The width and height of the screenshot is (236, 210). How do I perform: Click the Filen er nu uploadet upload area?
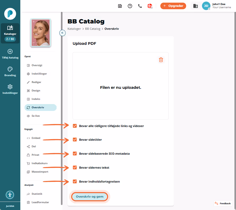(x=121, y=86)
